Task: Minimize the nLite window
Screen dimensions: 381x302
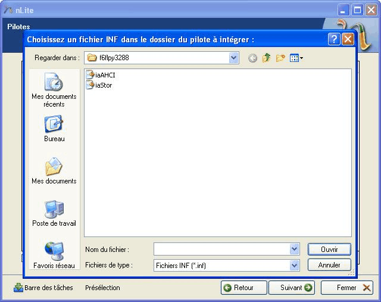Action: click(343, 10)
